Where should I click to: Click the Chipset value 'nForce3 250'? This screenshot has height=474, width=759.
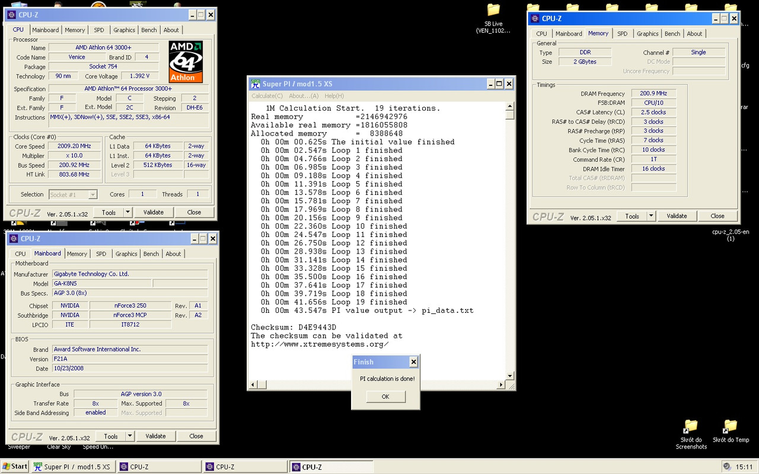[130, 306]
